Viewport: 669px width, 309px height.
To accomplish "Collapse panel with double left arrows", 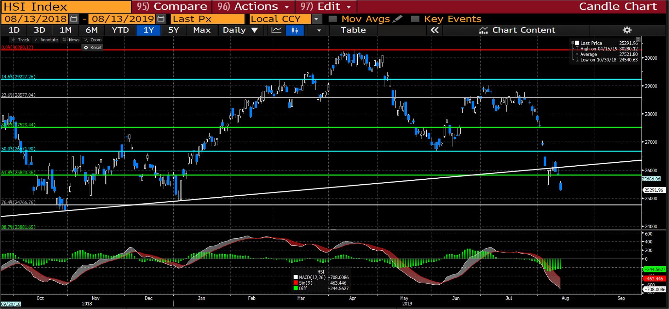I will click(434, 30).
